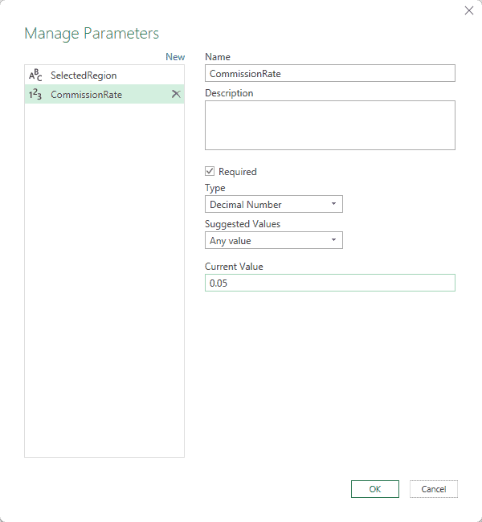Click the Current Value field with 0.05
The width and height of the screenshot is (482, 522).
330,283
